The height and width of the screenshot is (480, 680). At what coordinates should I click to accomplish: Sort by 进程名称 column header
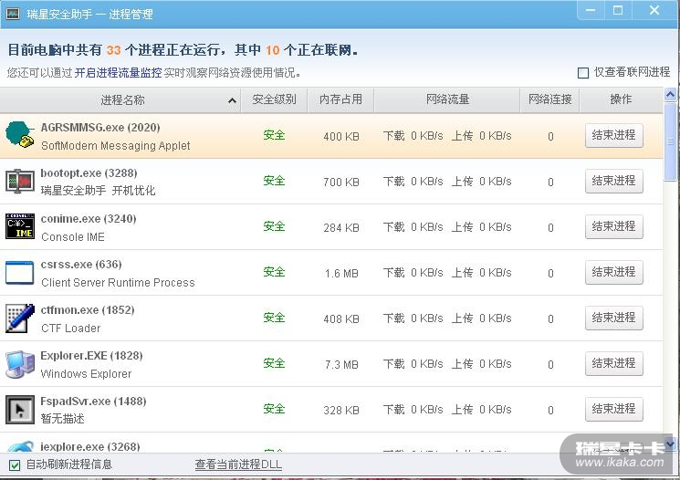pos(122,100)
